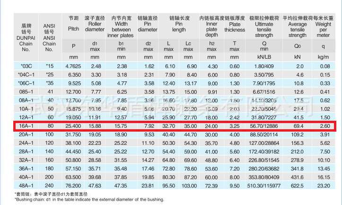Image resolution: width=342 pixels, height=205 pixels.
Task: Select inner width value '15.75'
Action: [121, 126]
